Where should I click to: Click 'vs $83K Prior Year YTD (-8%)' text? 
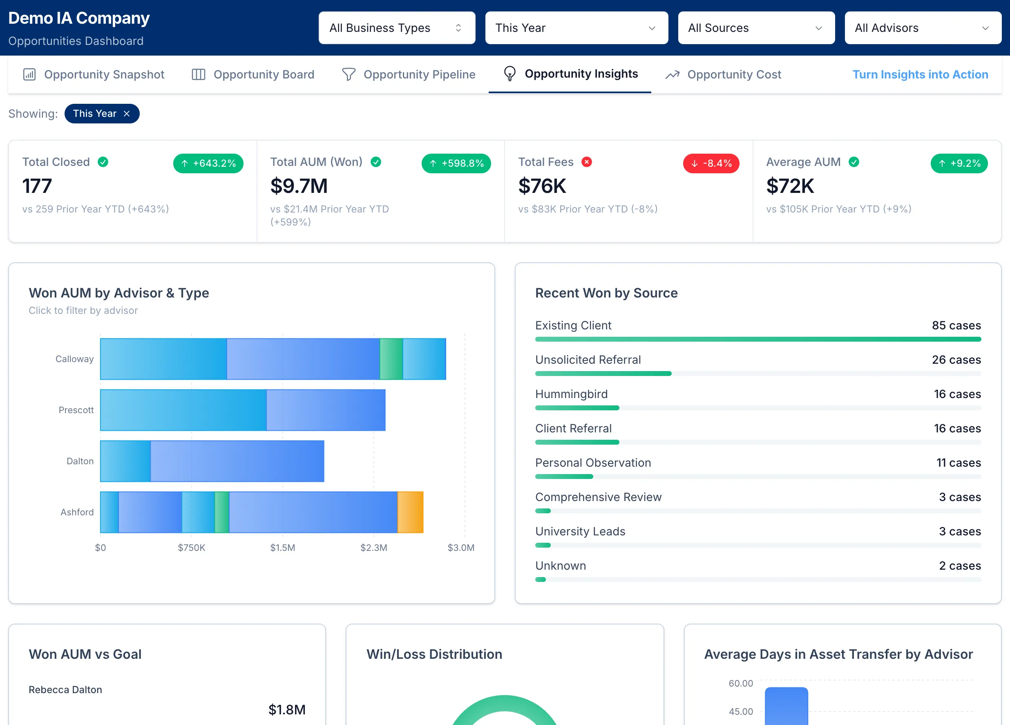click(588, 209)
